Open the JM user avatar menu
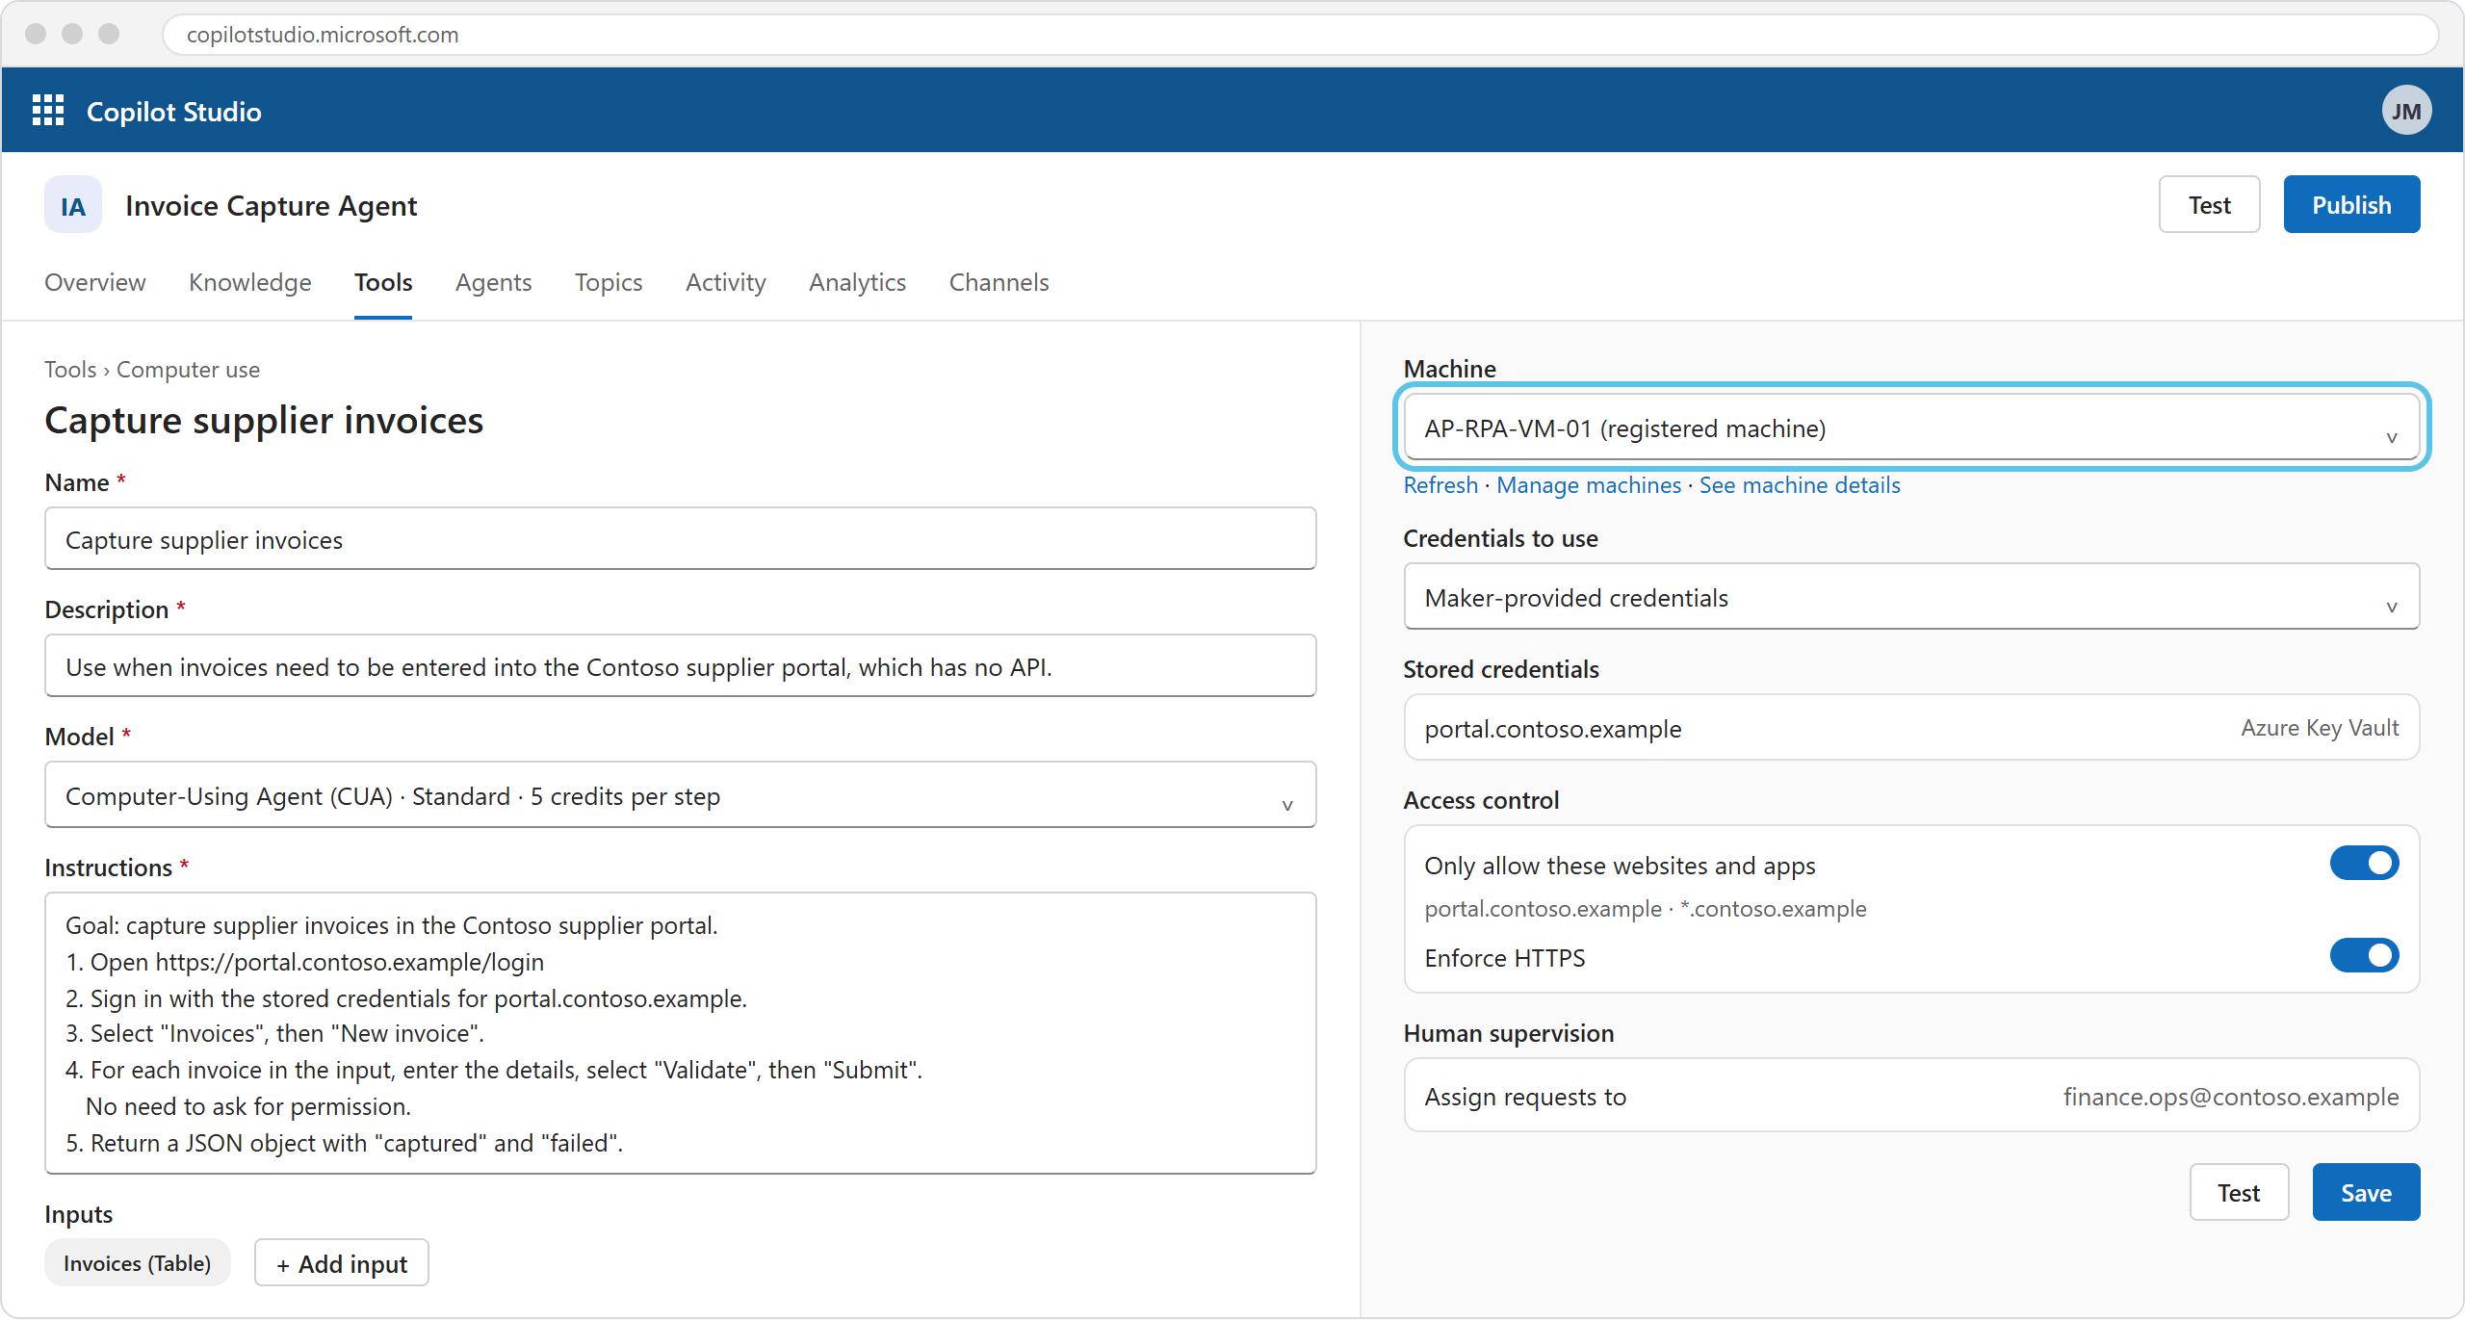This screenshot has width=2465, height=1321. (2406, 111)
